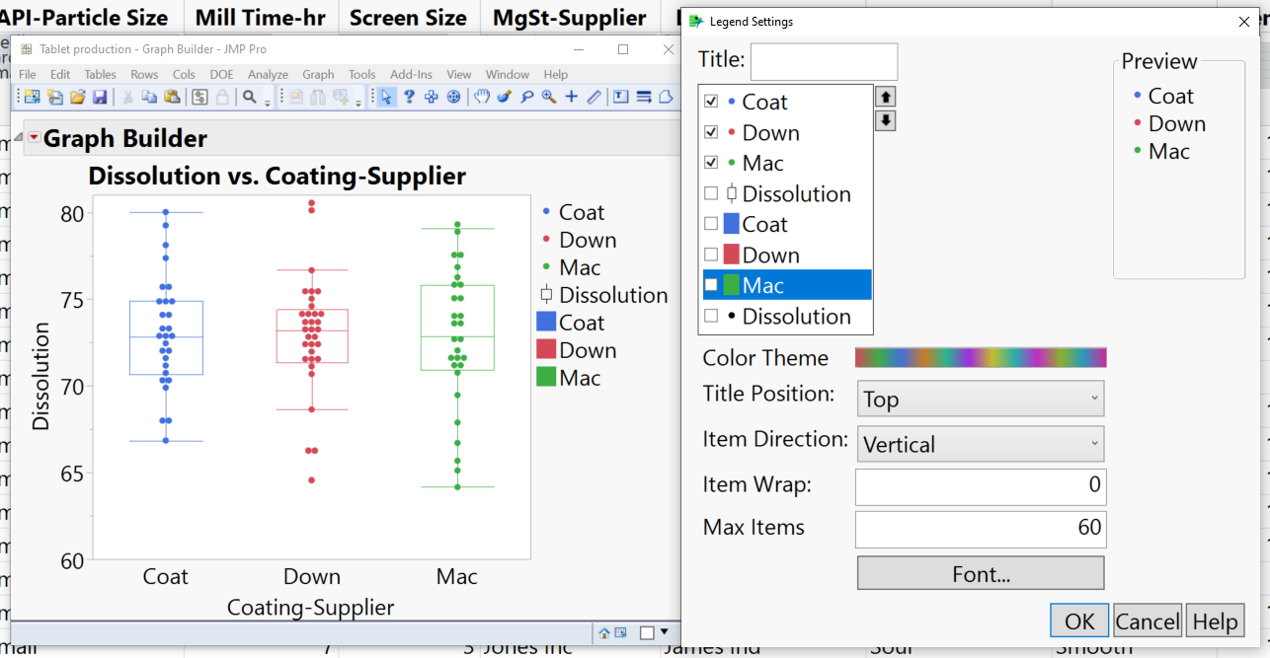Choose the crosshairs tool

(571, 97)
